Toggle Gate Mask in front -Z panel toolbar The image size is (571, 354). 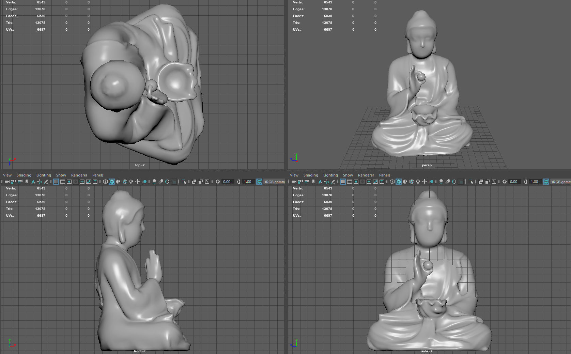76,182
